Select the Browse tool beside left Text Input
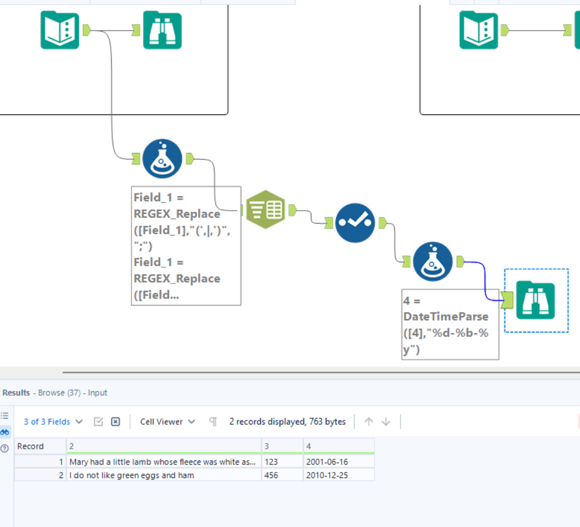The height and width of the screenshot is (527, 580). [x=163, y=30]
